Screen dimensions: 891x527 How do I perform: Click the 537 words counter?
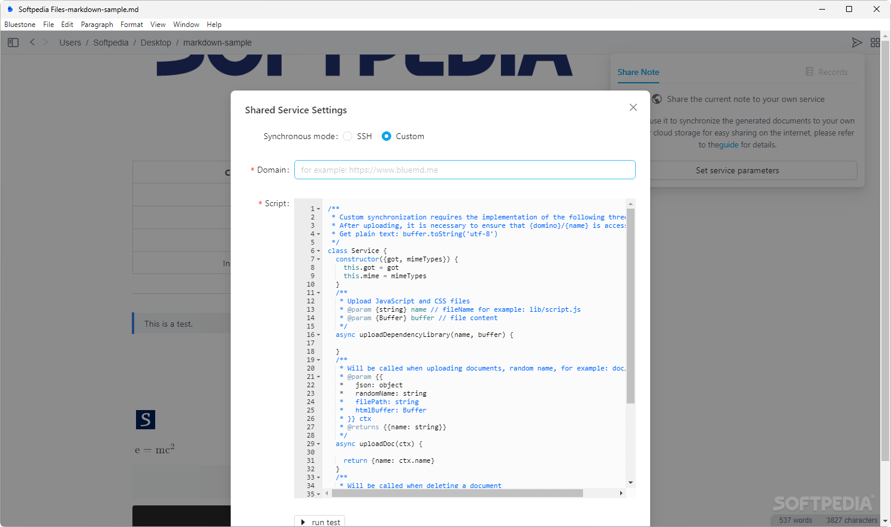pos(796,520)
